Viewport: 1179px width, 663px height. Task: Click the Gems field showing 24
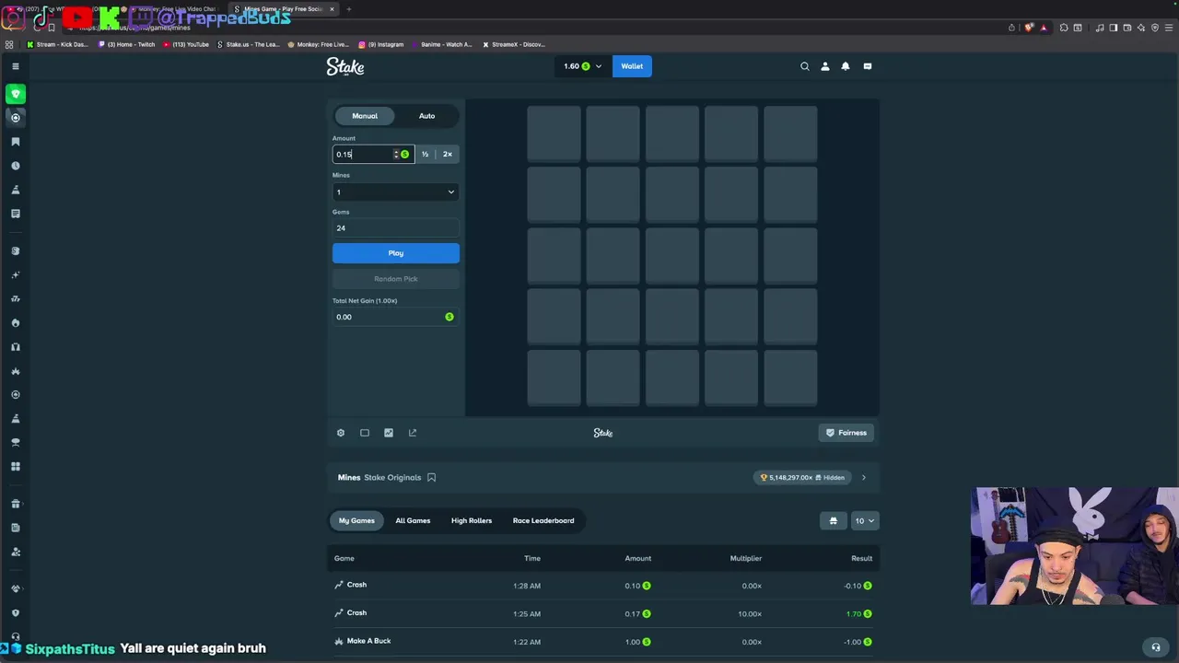click(395, 228)
